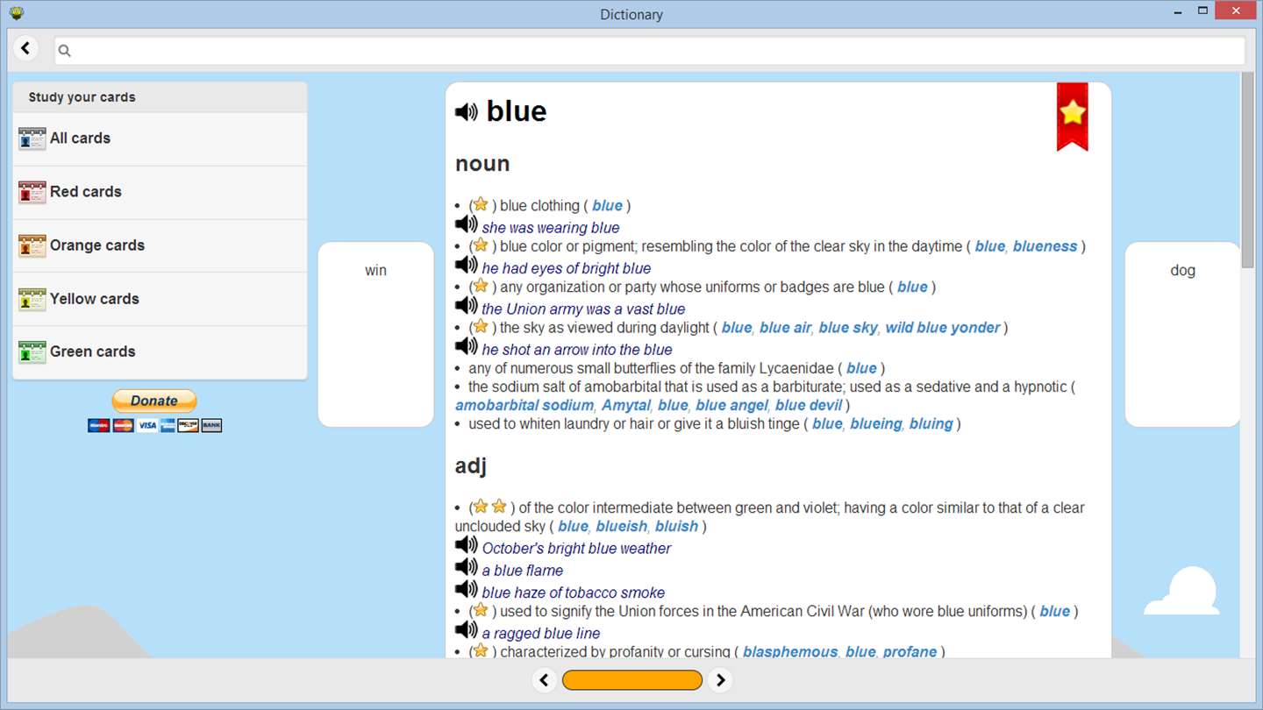
Task: Click the back arrow button near search
Action: coord(25,48)
